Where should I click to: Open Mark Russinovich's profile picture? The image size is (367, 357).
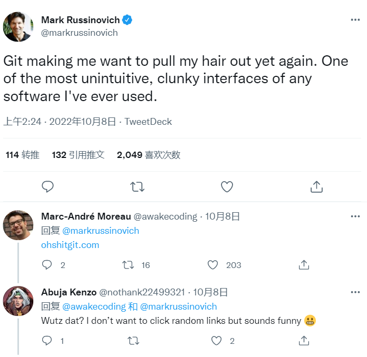click(18, 26)
